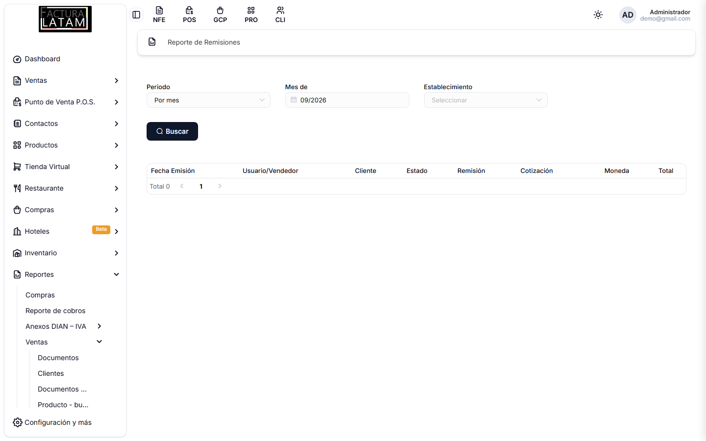This screenshot has width=706, height=441.
Task: Open the Periodo dropdown
Action: click(x=208, y=100)
